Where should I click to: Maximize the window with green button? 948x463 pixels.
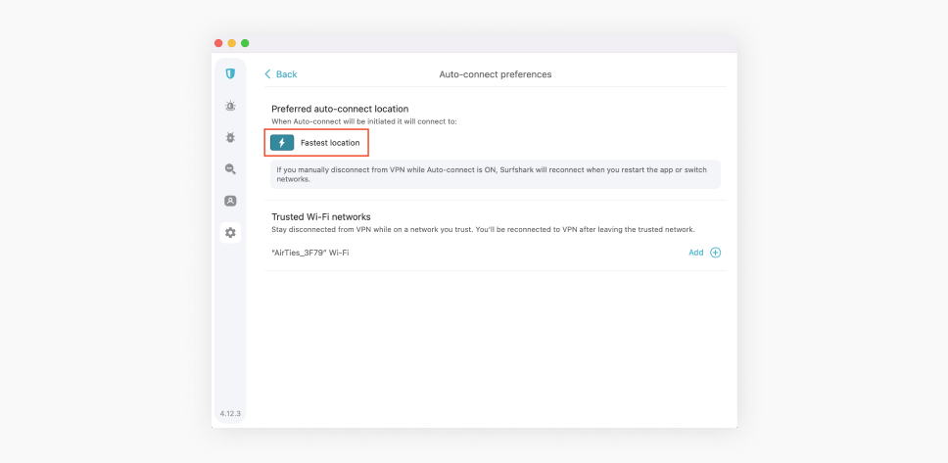tap(245, 43)
